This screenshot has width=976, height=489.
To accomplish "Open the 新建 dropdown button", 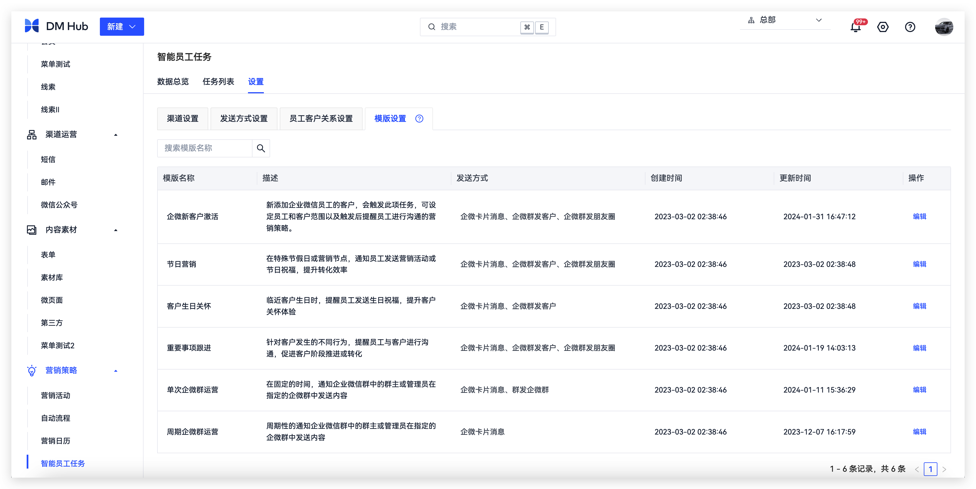I will (x=122, y=26).
